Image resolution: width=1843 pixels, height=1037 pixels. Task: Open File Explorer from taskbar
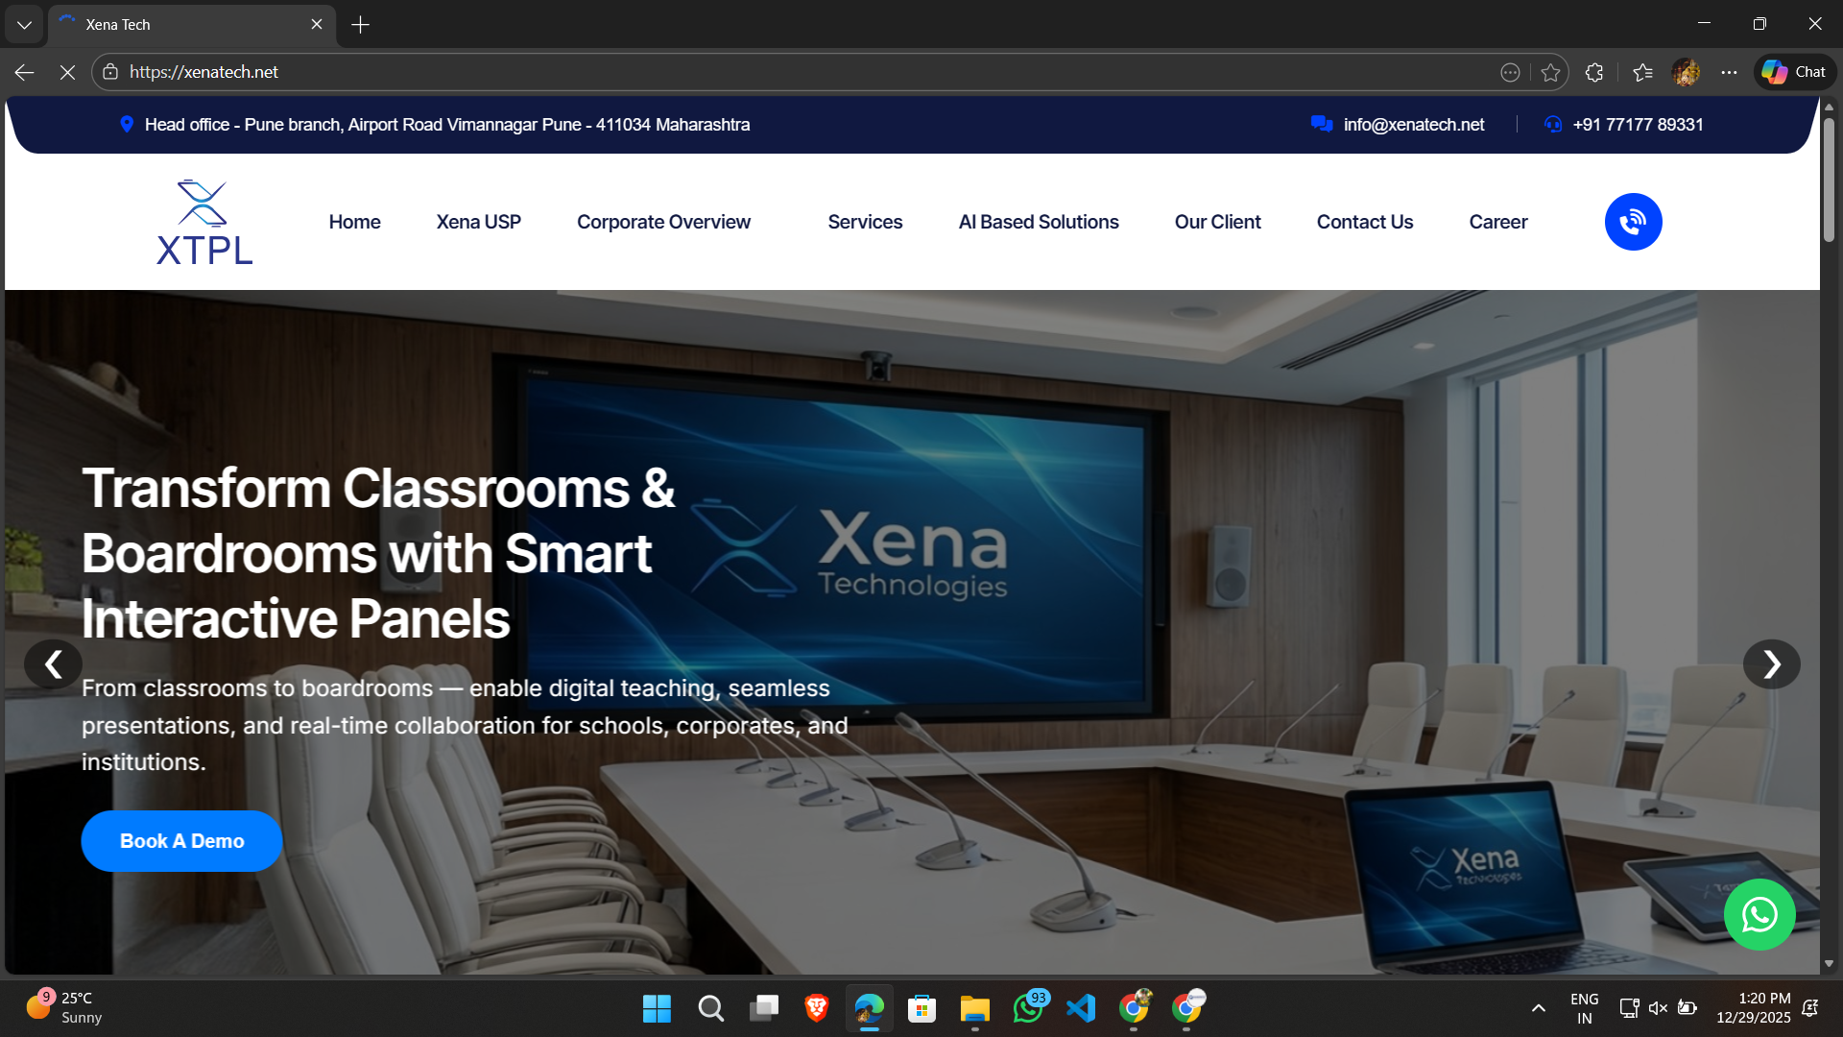(x=975, y=1008)
